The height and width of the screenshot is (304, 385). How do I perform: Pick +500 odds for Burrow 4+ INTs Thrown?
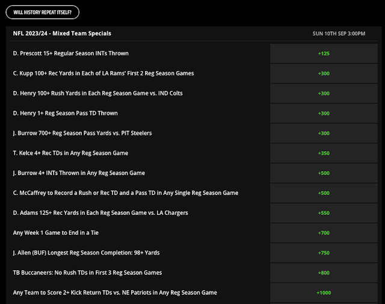(x=324, y=173)
